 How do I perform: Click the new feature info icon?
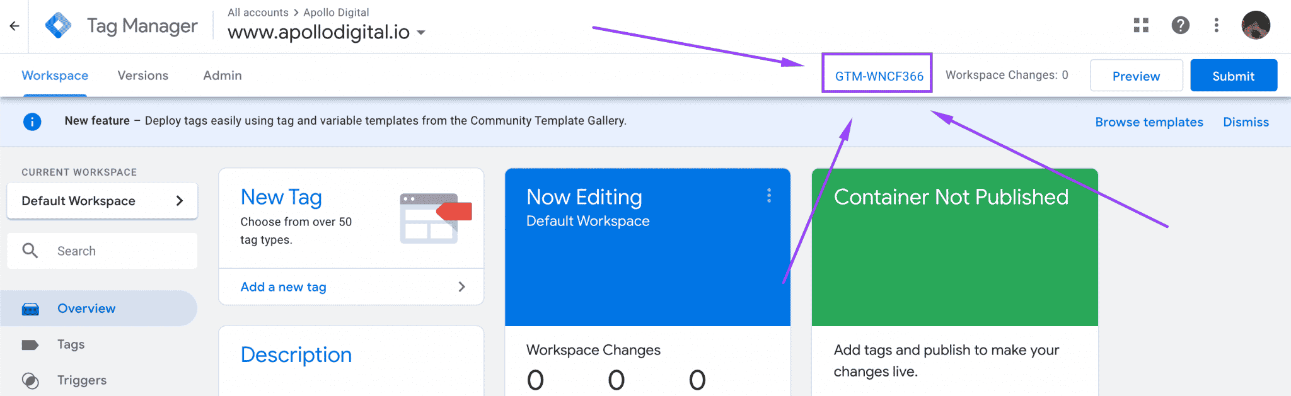click(32, 122)
